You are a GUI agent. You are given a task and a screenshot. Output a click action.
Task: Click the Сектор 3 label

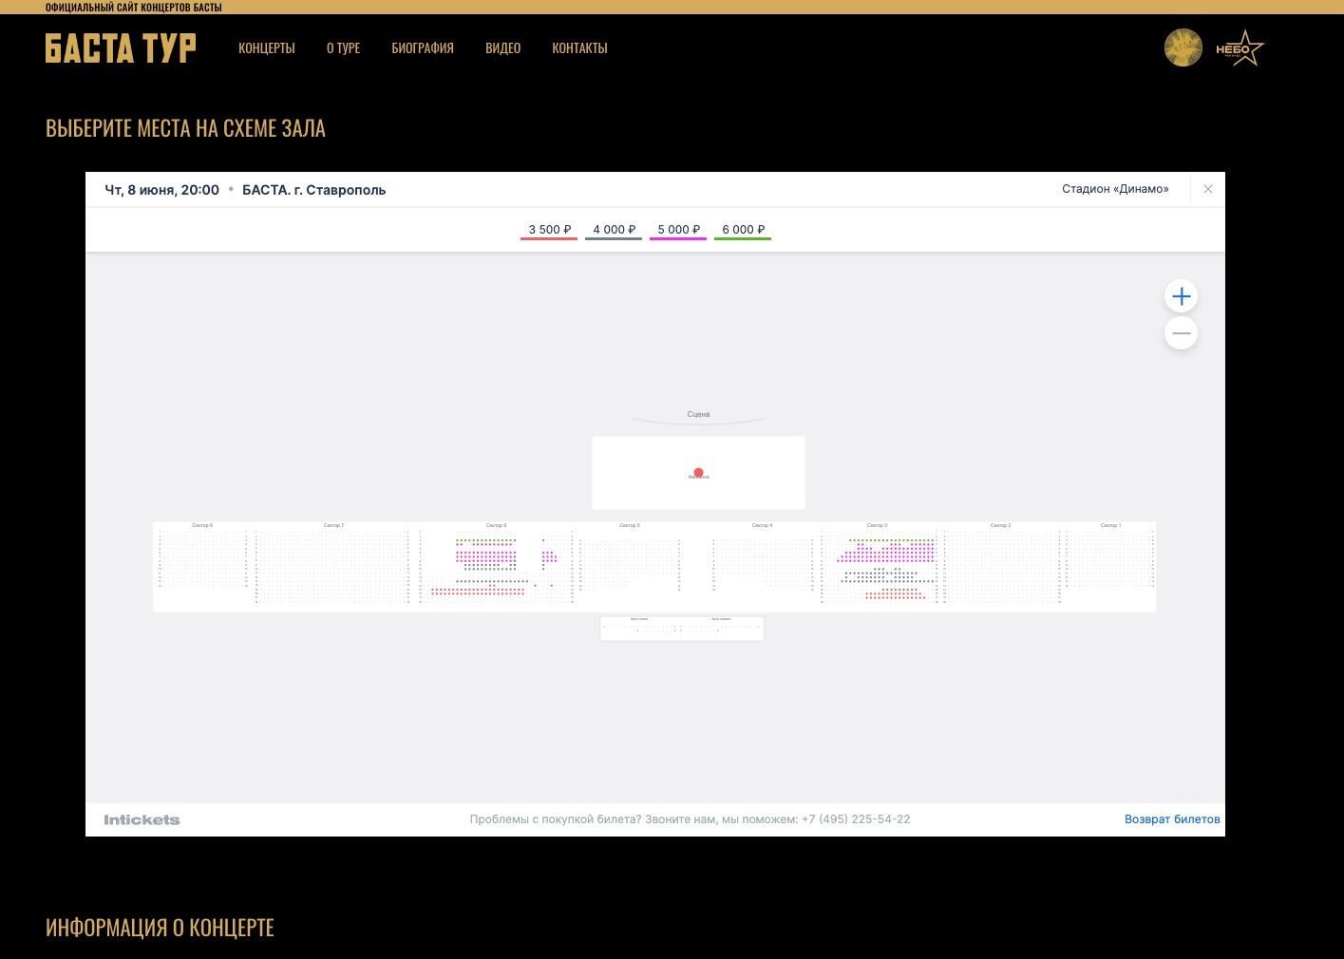pyautogui.click(x=877, y=525)
